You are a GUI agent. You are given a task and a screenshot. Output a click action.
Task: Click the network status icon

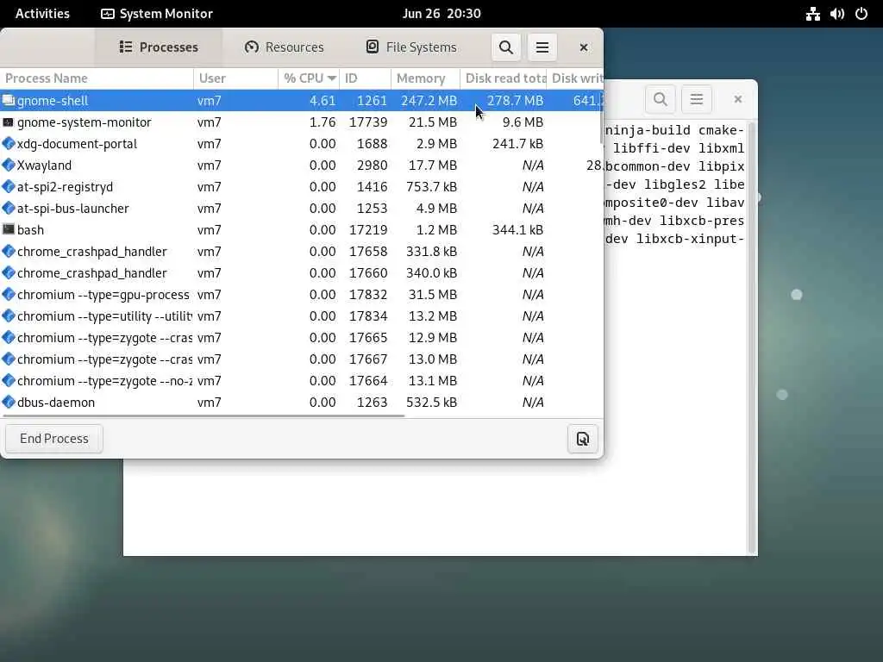pyautogui.click(x=812, y=14)
